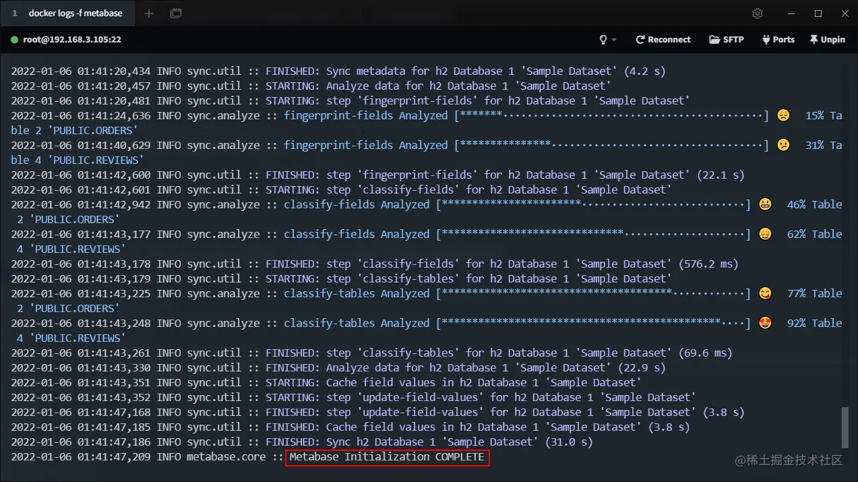Click the Reconnect button
Viewport: 858px width, 482px height.
(663, 40)
